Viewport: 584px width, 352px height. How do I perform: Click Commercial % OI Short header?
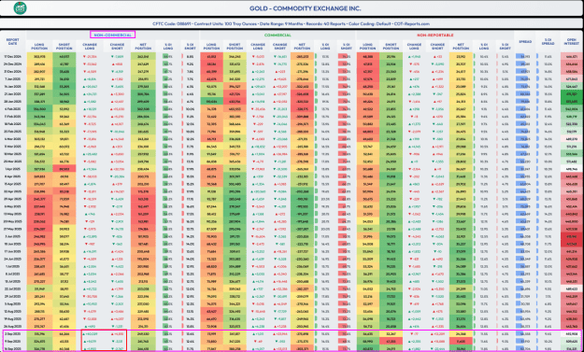tap(346, 46)
